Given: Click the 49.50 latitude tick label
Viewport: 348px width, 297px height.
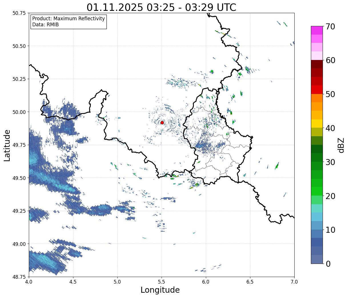Looking at the screenshot, I should (x=19, y=178).
